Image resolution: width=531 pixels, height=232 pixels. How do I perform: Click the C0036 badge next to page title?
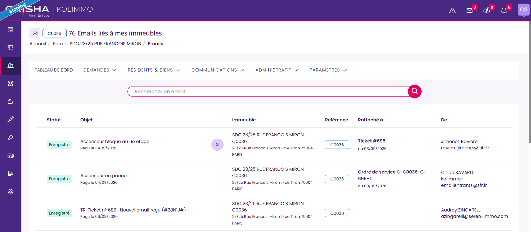(54, 33)
